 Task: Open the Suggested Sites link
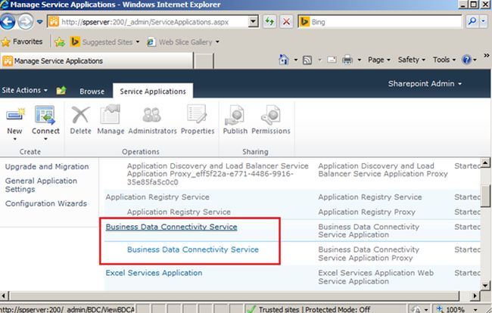click(104, 42)
